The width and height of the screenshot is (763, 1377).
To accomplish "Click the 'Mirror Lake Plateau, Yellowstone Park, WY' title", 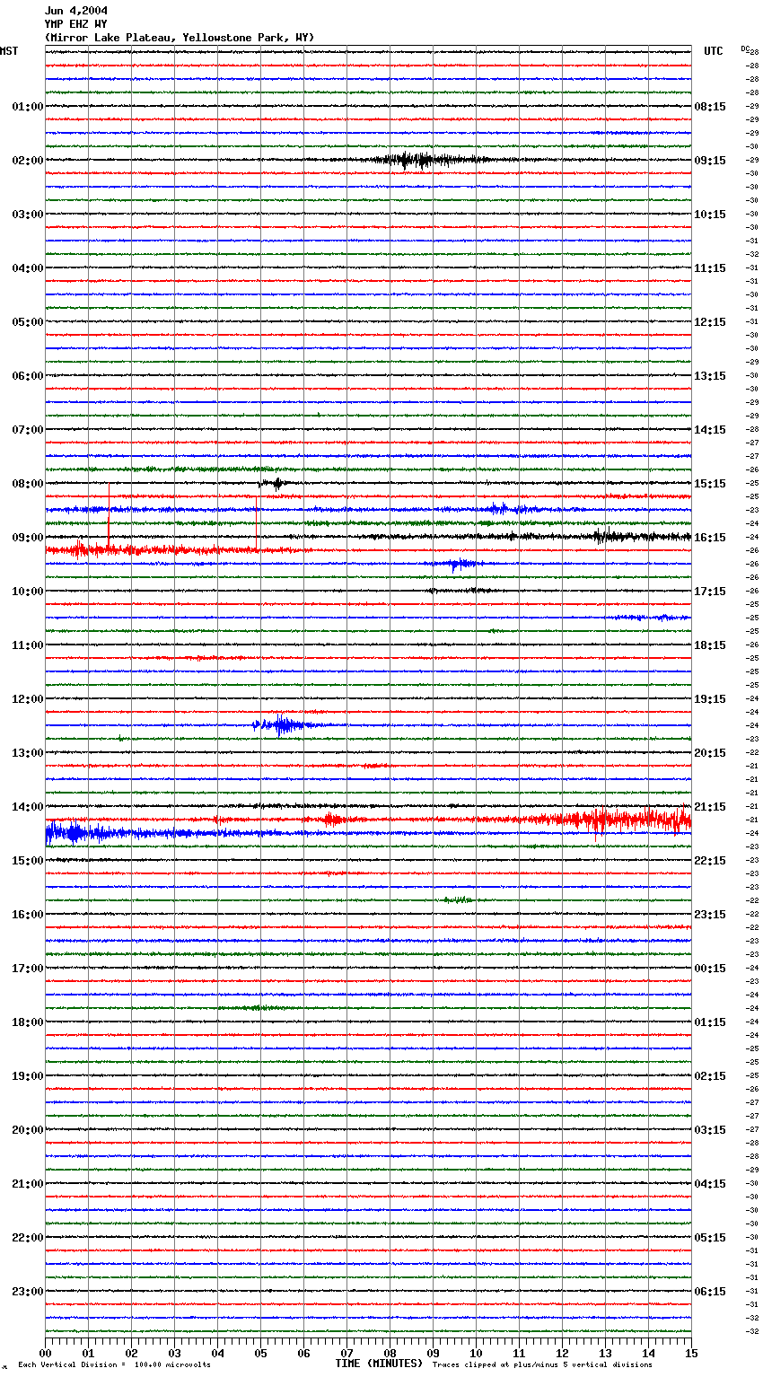I will [x=180, y=38].
